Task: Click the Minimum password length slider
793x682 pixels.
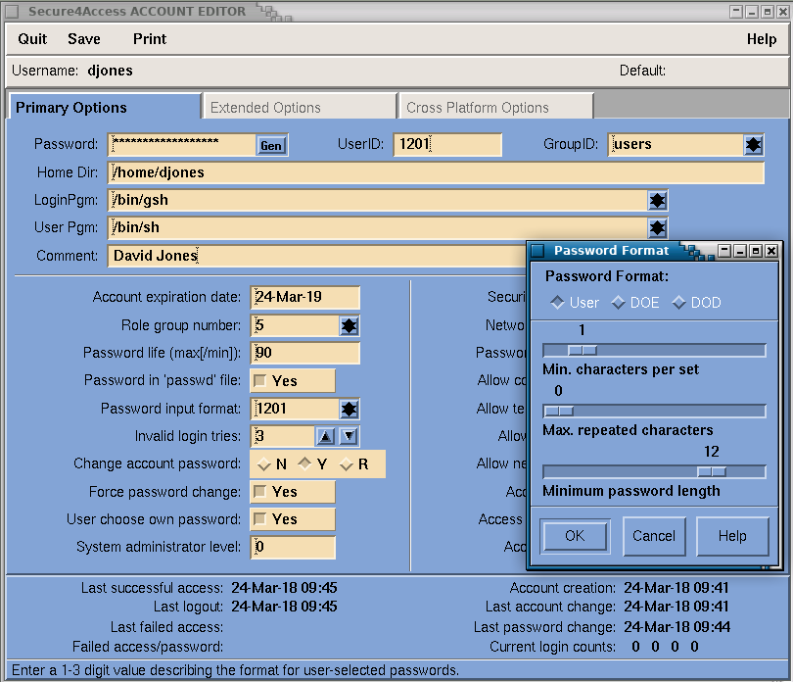Action: 654,472
